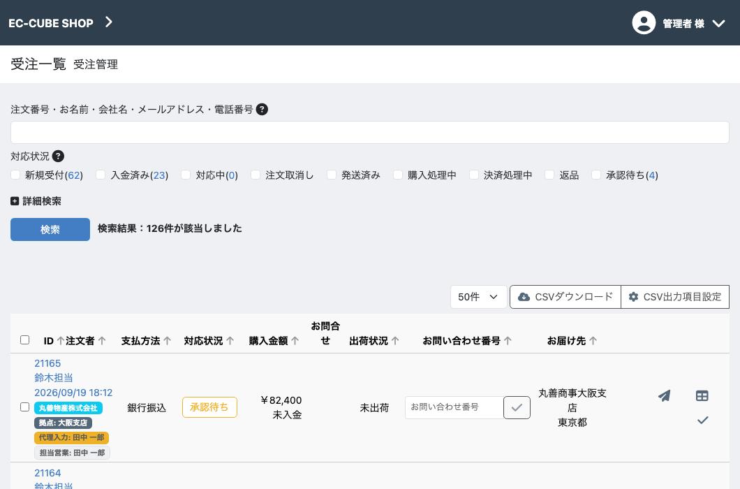Click the admin user avatar icon
Screen dimensions: 740x489
point(644,22)
